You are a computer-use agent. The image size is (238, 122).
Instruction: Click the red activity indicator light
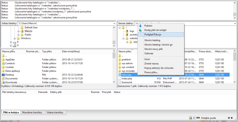(232, 118)
